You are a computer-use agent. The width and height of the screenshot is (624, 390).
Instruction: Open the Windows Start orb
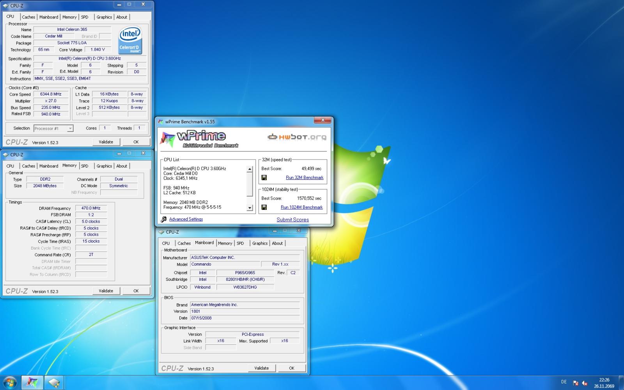coord(9,383)
